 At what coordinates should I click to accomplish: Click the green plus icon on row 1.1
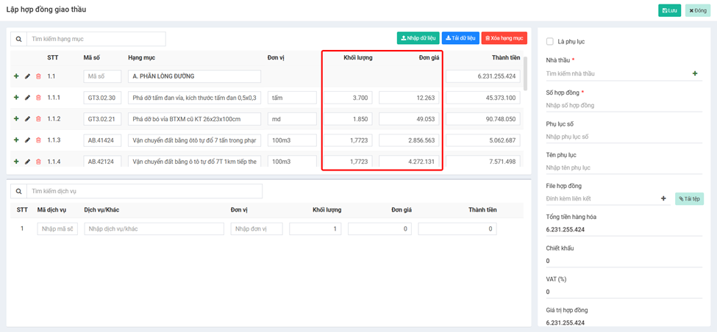point(16,76)
